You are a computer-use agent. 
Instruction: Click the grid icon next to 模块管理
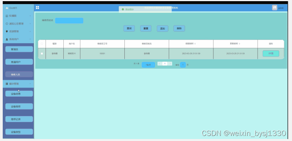click(7, 84)
